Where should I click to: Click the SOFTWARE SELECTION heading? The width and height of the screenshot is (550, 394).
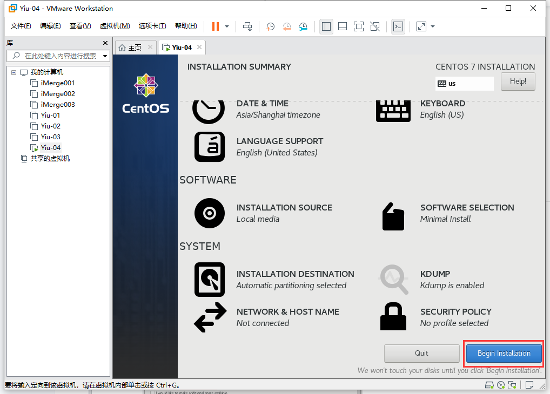pos(467,207)
